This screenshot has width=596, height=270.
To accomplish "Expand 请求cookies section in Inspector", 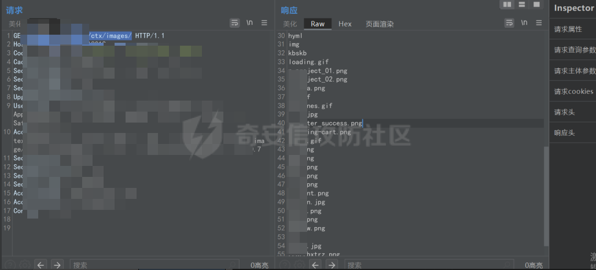I will (x=572, y=91).
